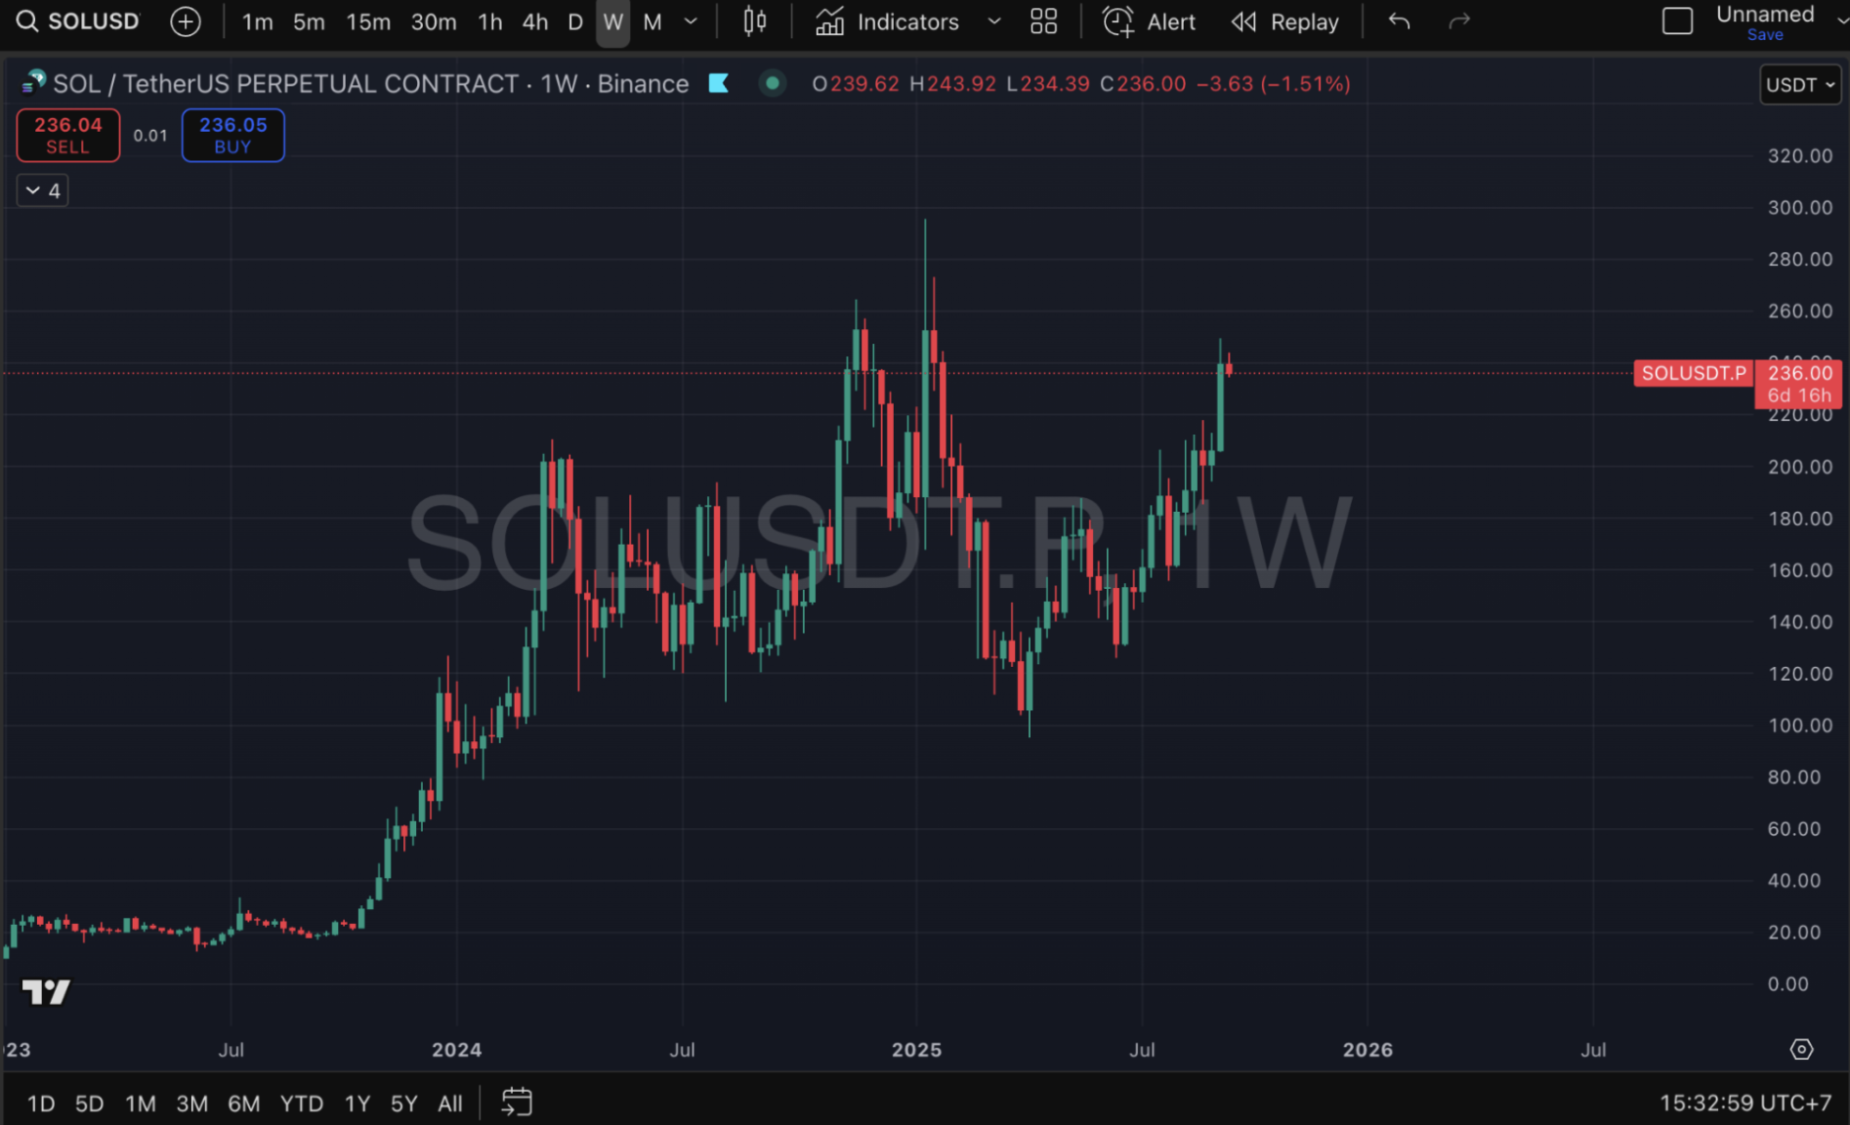Click the add symbol plus icon

(x=185, y=21)
